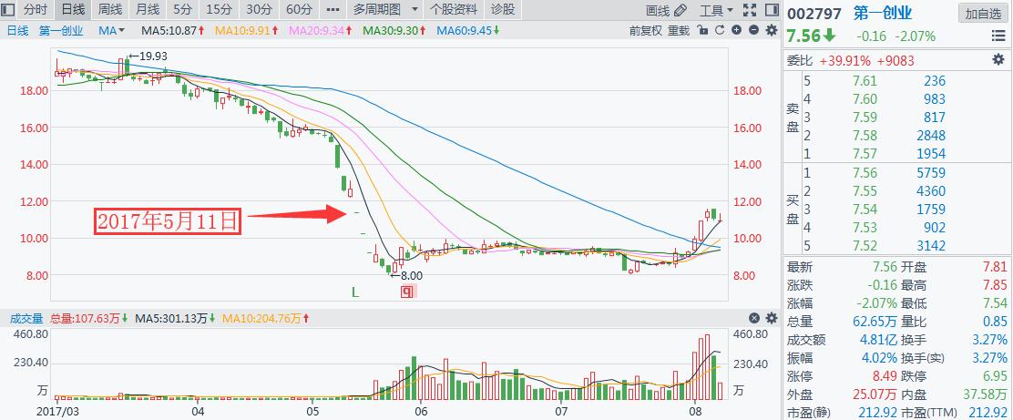This screenshot has height=420, width=1013.
Task: Select the 5分 period tab
Action: (183, 10)
